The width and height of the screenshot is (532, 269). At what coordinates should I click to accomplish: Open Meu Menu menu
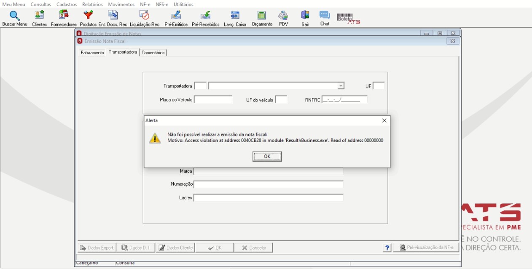click(13, 4)
